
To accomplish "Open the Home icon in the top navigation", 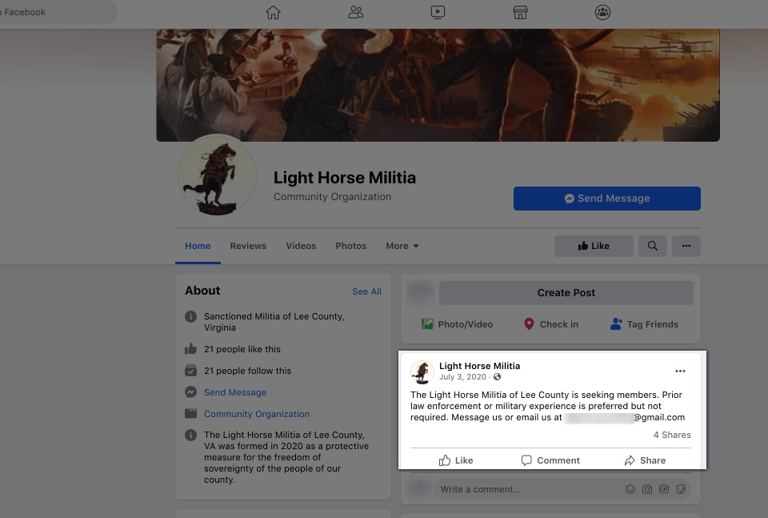I will 273,12.
